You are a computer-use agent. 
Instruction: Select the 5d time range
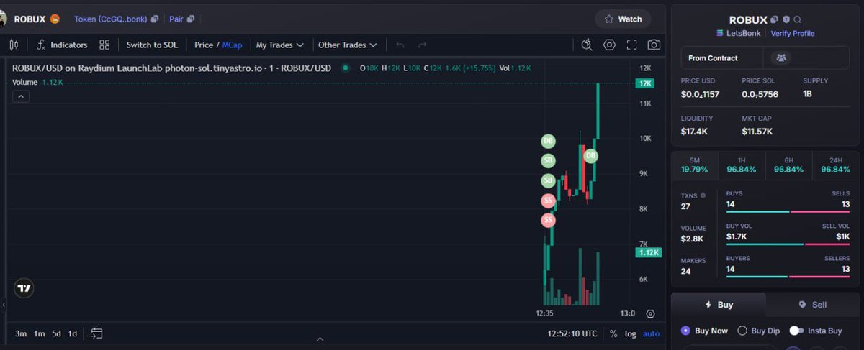(56, 333)
